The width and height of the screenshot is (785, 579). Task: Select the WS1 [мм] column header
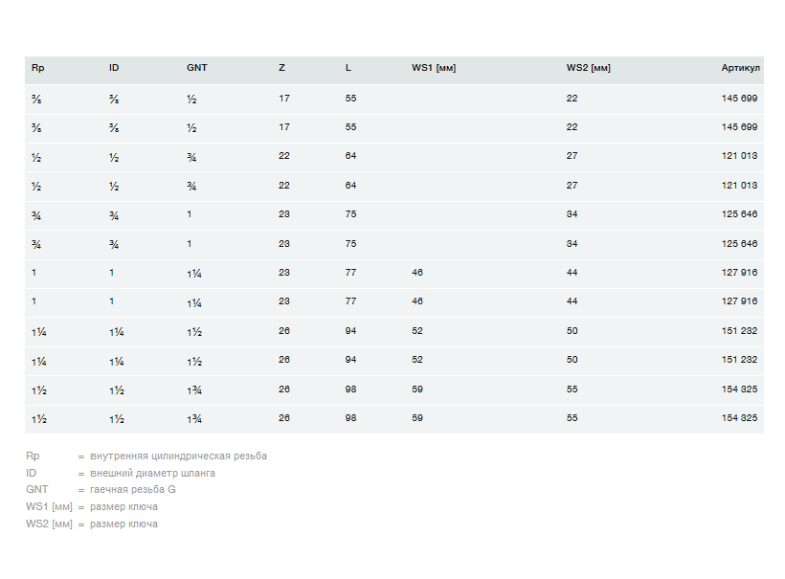[434, 68]
